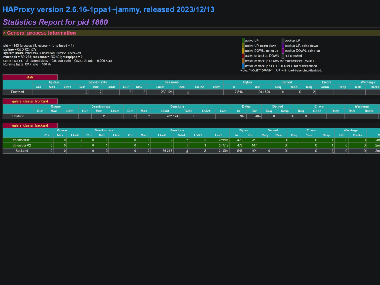Click the red 'active or backup DOWN' legend square
This screenshot has width=380, height=285.
tap(243, 55)
